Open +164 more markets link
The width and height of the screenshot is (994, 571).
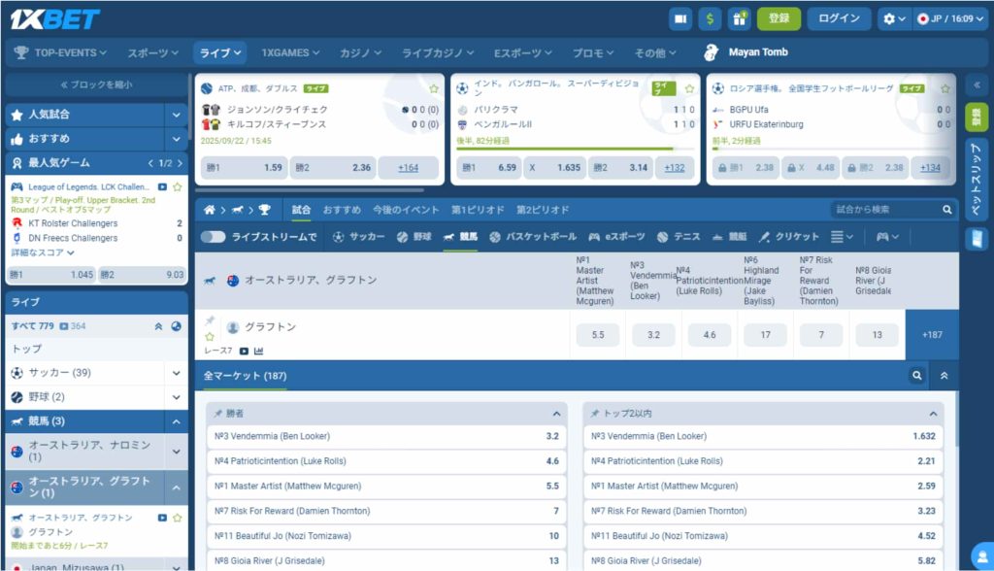pyautogui.click(x=409, y=167)
